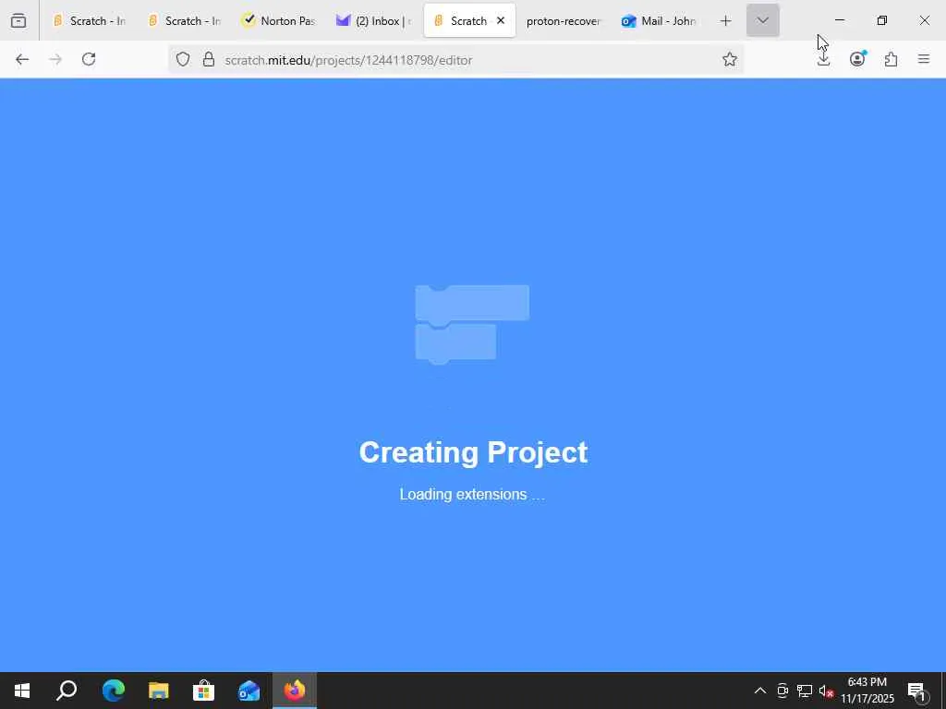Open a new browser tab
946x709 pixels.
click(x=725, y=20)
